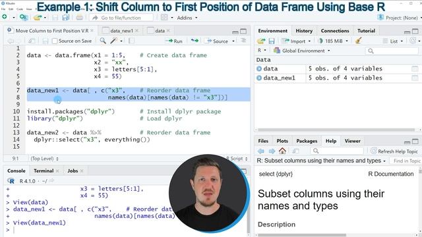This screenshot has height=237, width=422.
Task: Click the Show in new window icon in the editor toolbar
Action: click(x=32, y=41)
